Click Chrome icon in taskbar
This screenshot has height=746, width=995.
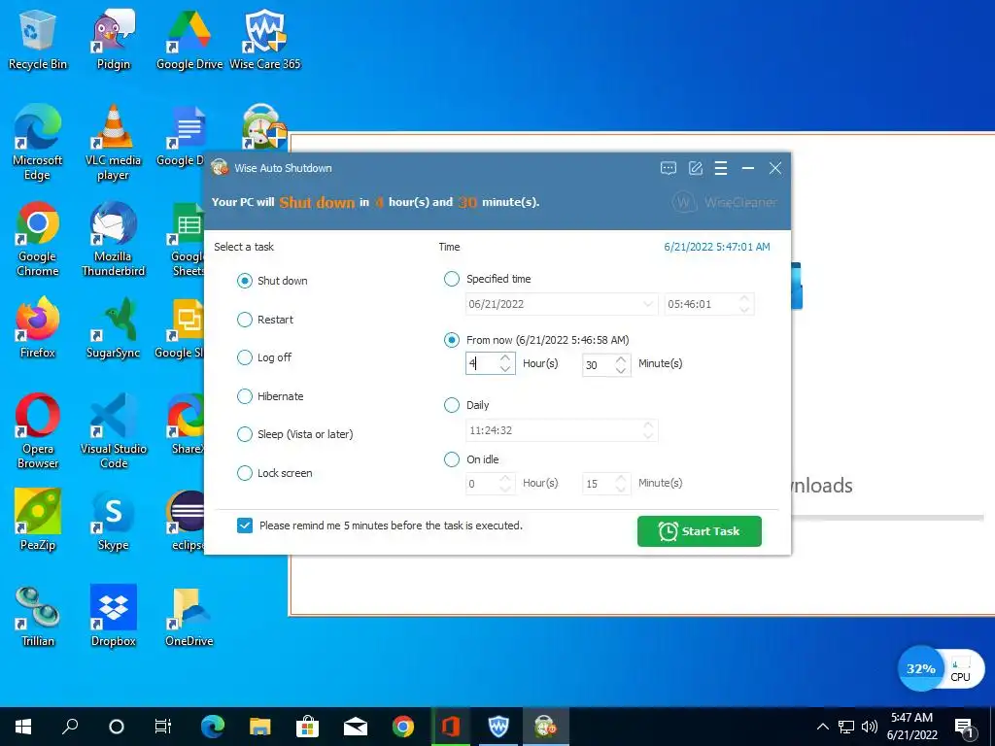click(403, 727)
